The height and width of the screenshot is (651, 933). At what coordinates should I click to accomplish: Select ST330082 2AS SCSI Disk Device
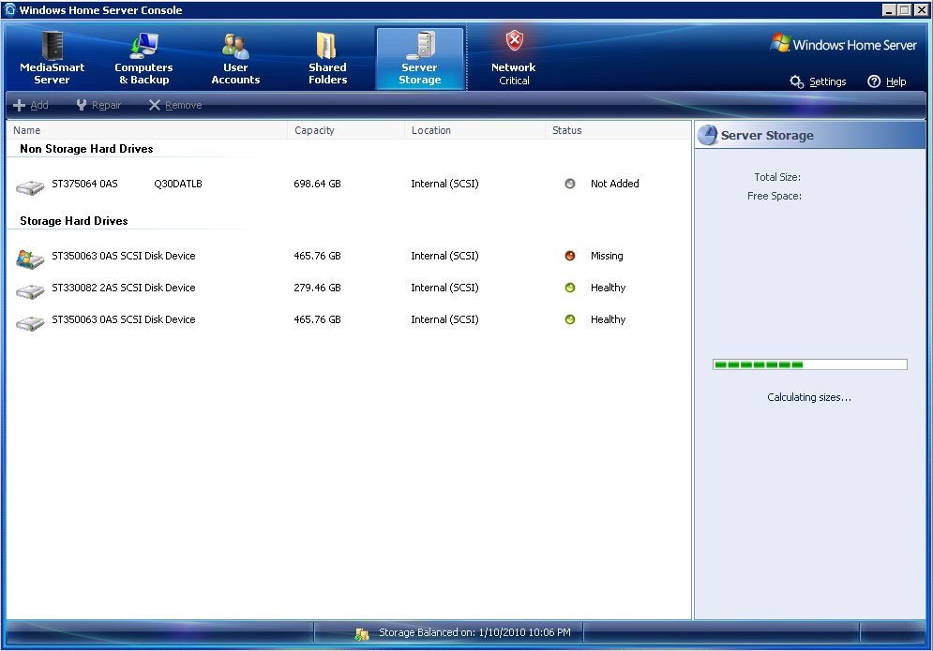123,288
